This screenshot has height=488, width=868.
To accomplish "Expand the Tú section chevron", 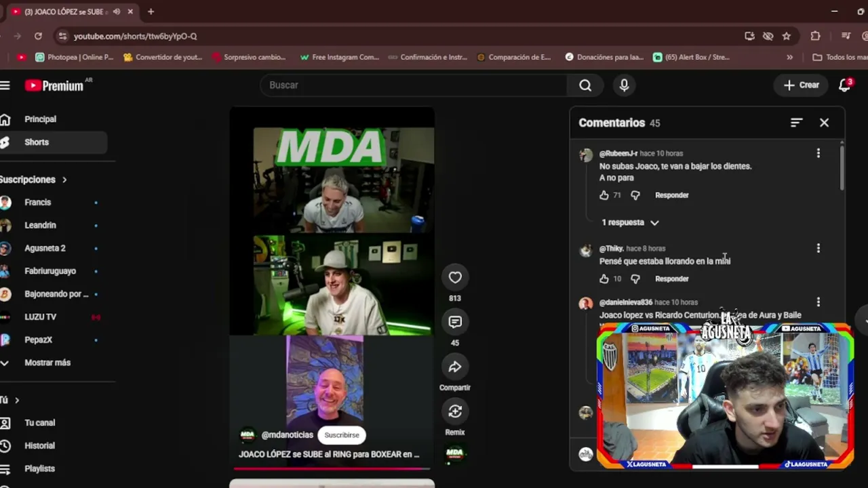I will click(x=17, y=400).
